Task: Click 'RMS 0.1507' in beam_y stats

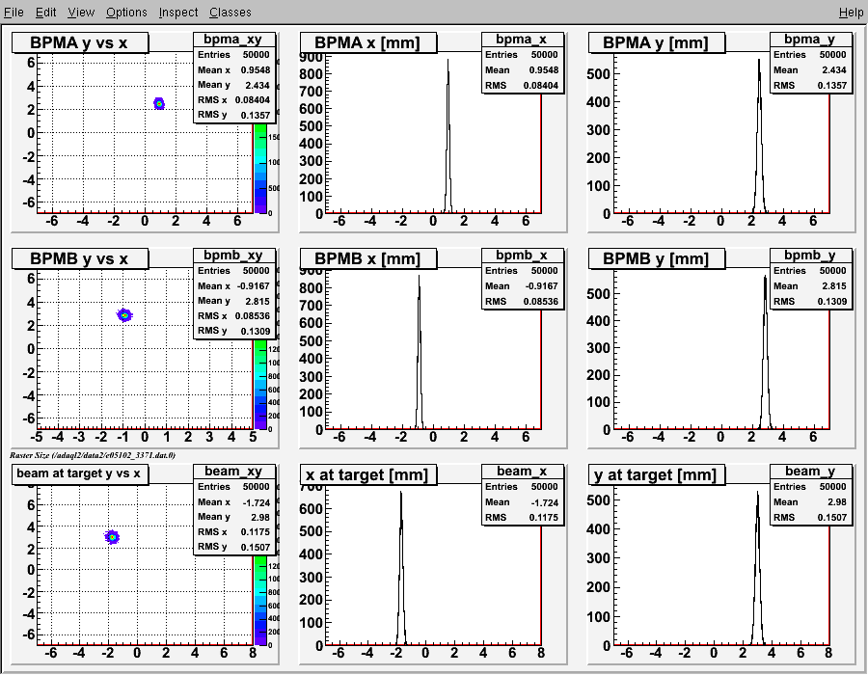Action: pyautogui.click(x=810, y=517)
